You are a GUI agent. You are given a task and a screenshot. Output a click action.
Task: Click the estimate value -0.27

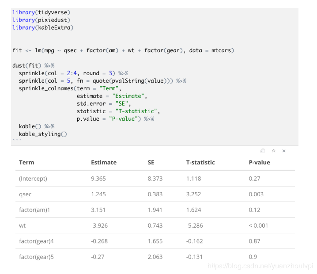point(98,257)
